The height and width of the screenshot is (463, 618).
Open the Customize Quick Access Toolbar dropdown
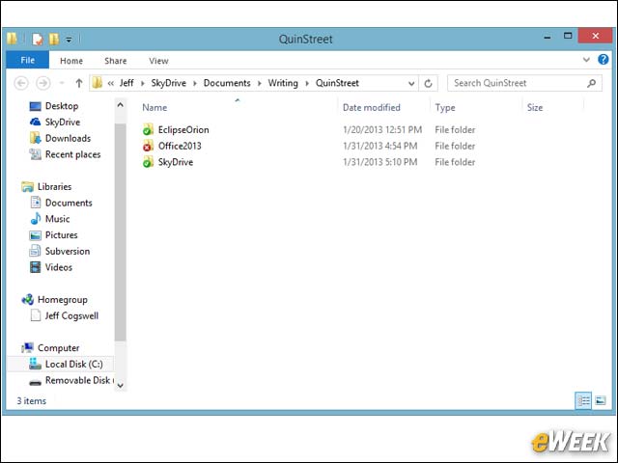pos(69,40)
